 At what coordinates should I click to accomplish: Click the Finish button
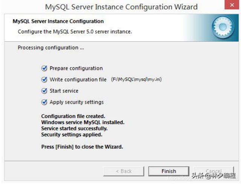[169, 171]
